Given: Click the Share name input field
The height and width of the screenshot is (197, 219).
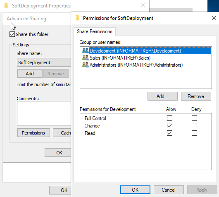Looking at the screenshot, I should click(44, 62).
